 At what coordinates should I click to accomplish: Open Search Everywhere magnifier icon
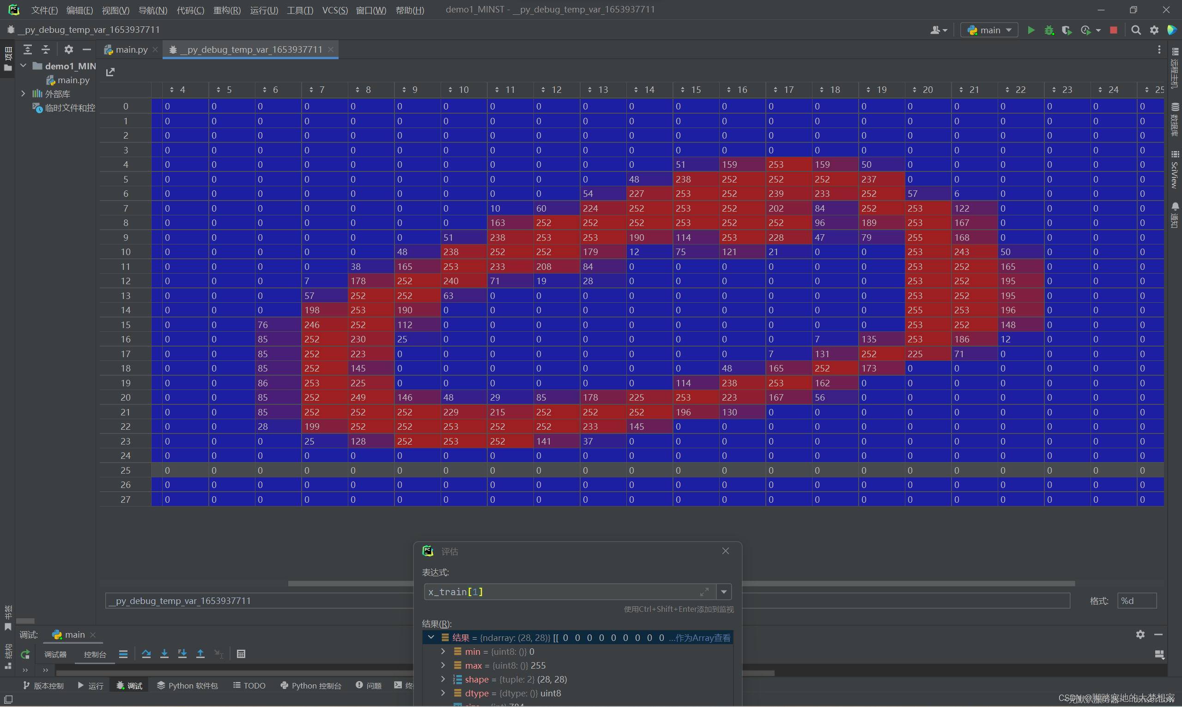click(x=1136, y=30)
